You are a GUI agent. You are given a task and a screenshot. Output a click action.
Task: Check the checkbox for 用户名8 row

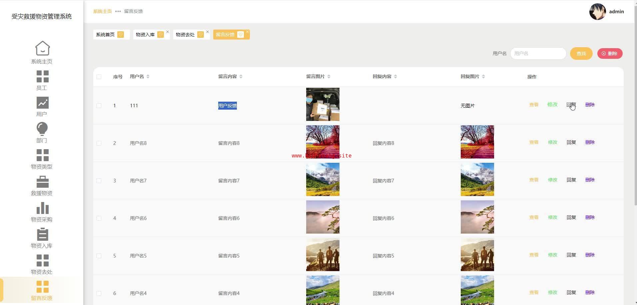tap(99, 143)
